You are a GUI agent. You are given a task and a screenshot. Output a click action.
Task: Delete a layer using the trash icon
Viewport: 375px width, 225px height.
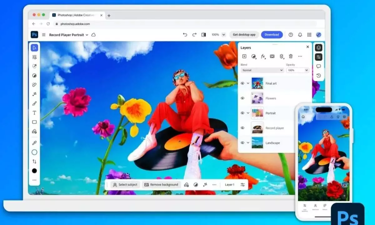pos(291,56)
